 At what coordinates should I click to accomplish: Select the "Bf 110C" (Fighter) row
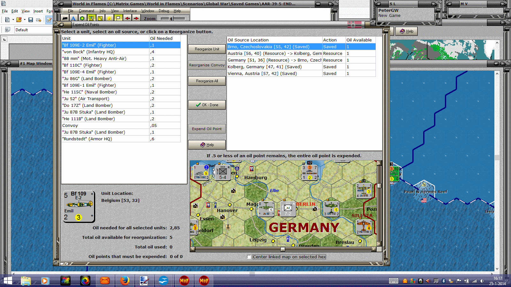coord(121,65)
